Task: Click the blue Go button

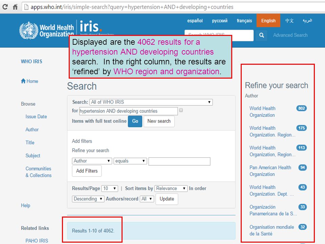Action: (135, 121)
